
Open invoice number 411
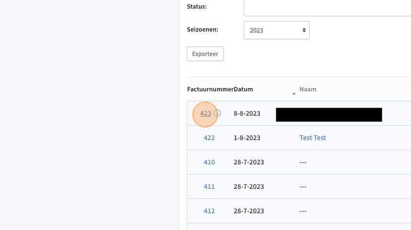[x=209, y=186]
